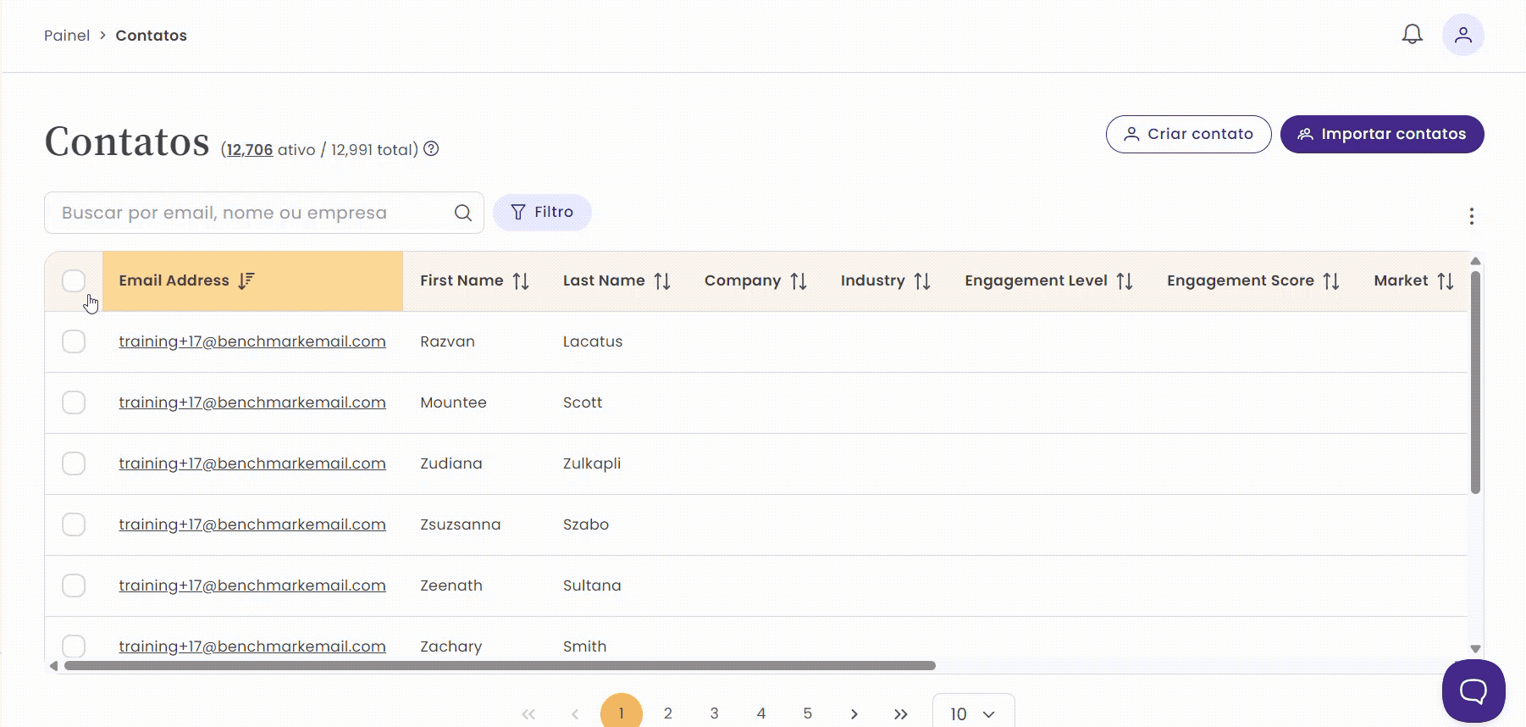Click the Contatos page heading
Screen dimensions: 1526x727
pos(127,142)
